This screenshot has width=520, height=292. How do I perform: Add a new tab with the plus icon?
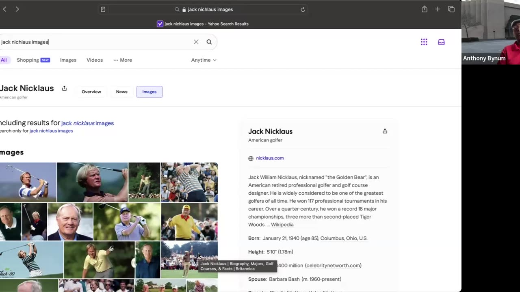438,9
